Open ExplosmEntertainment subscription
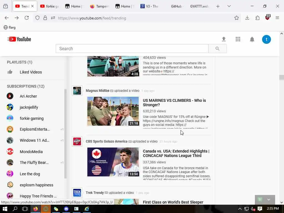Image resolution: width=284 pixels, height=213 pixels. 35,129
